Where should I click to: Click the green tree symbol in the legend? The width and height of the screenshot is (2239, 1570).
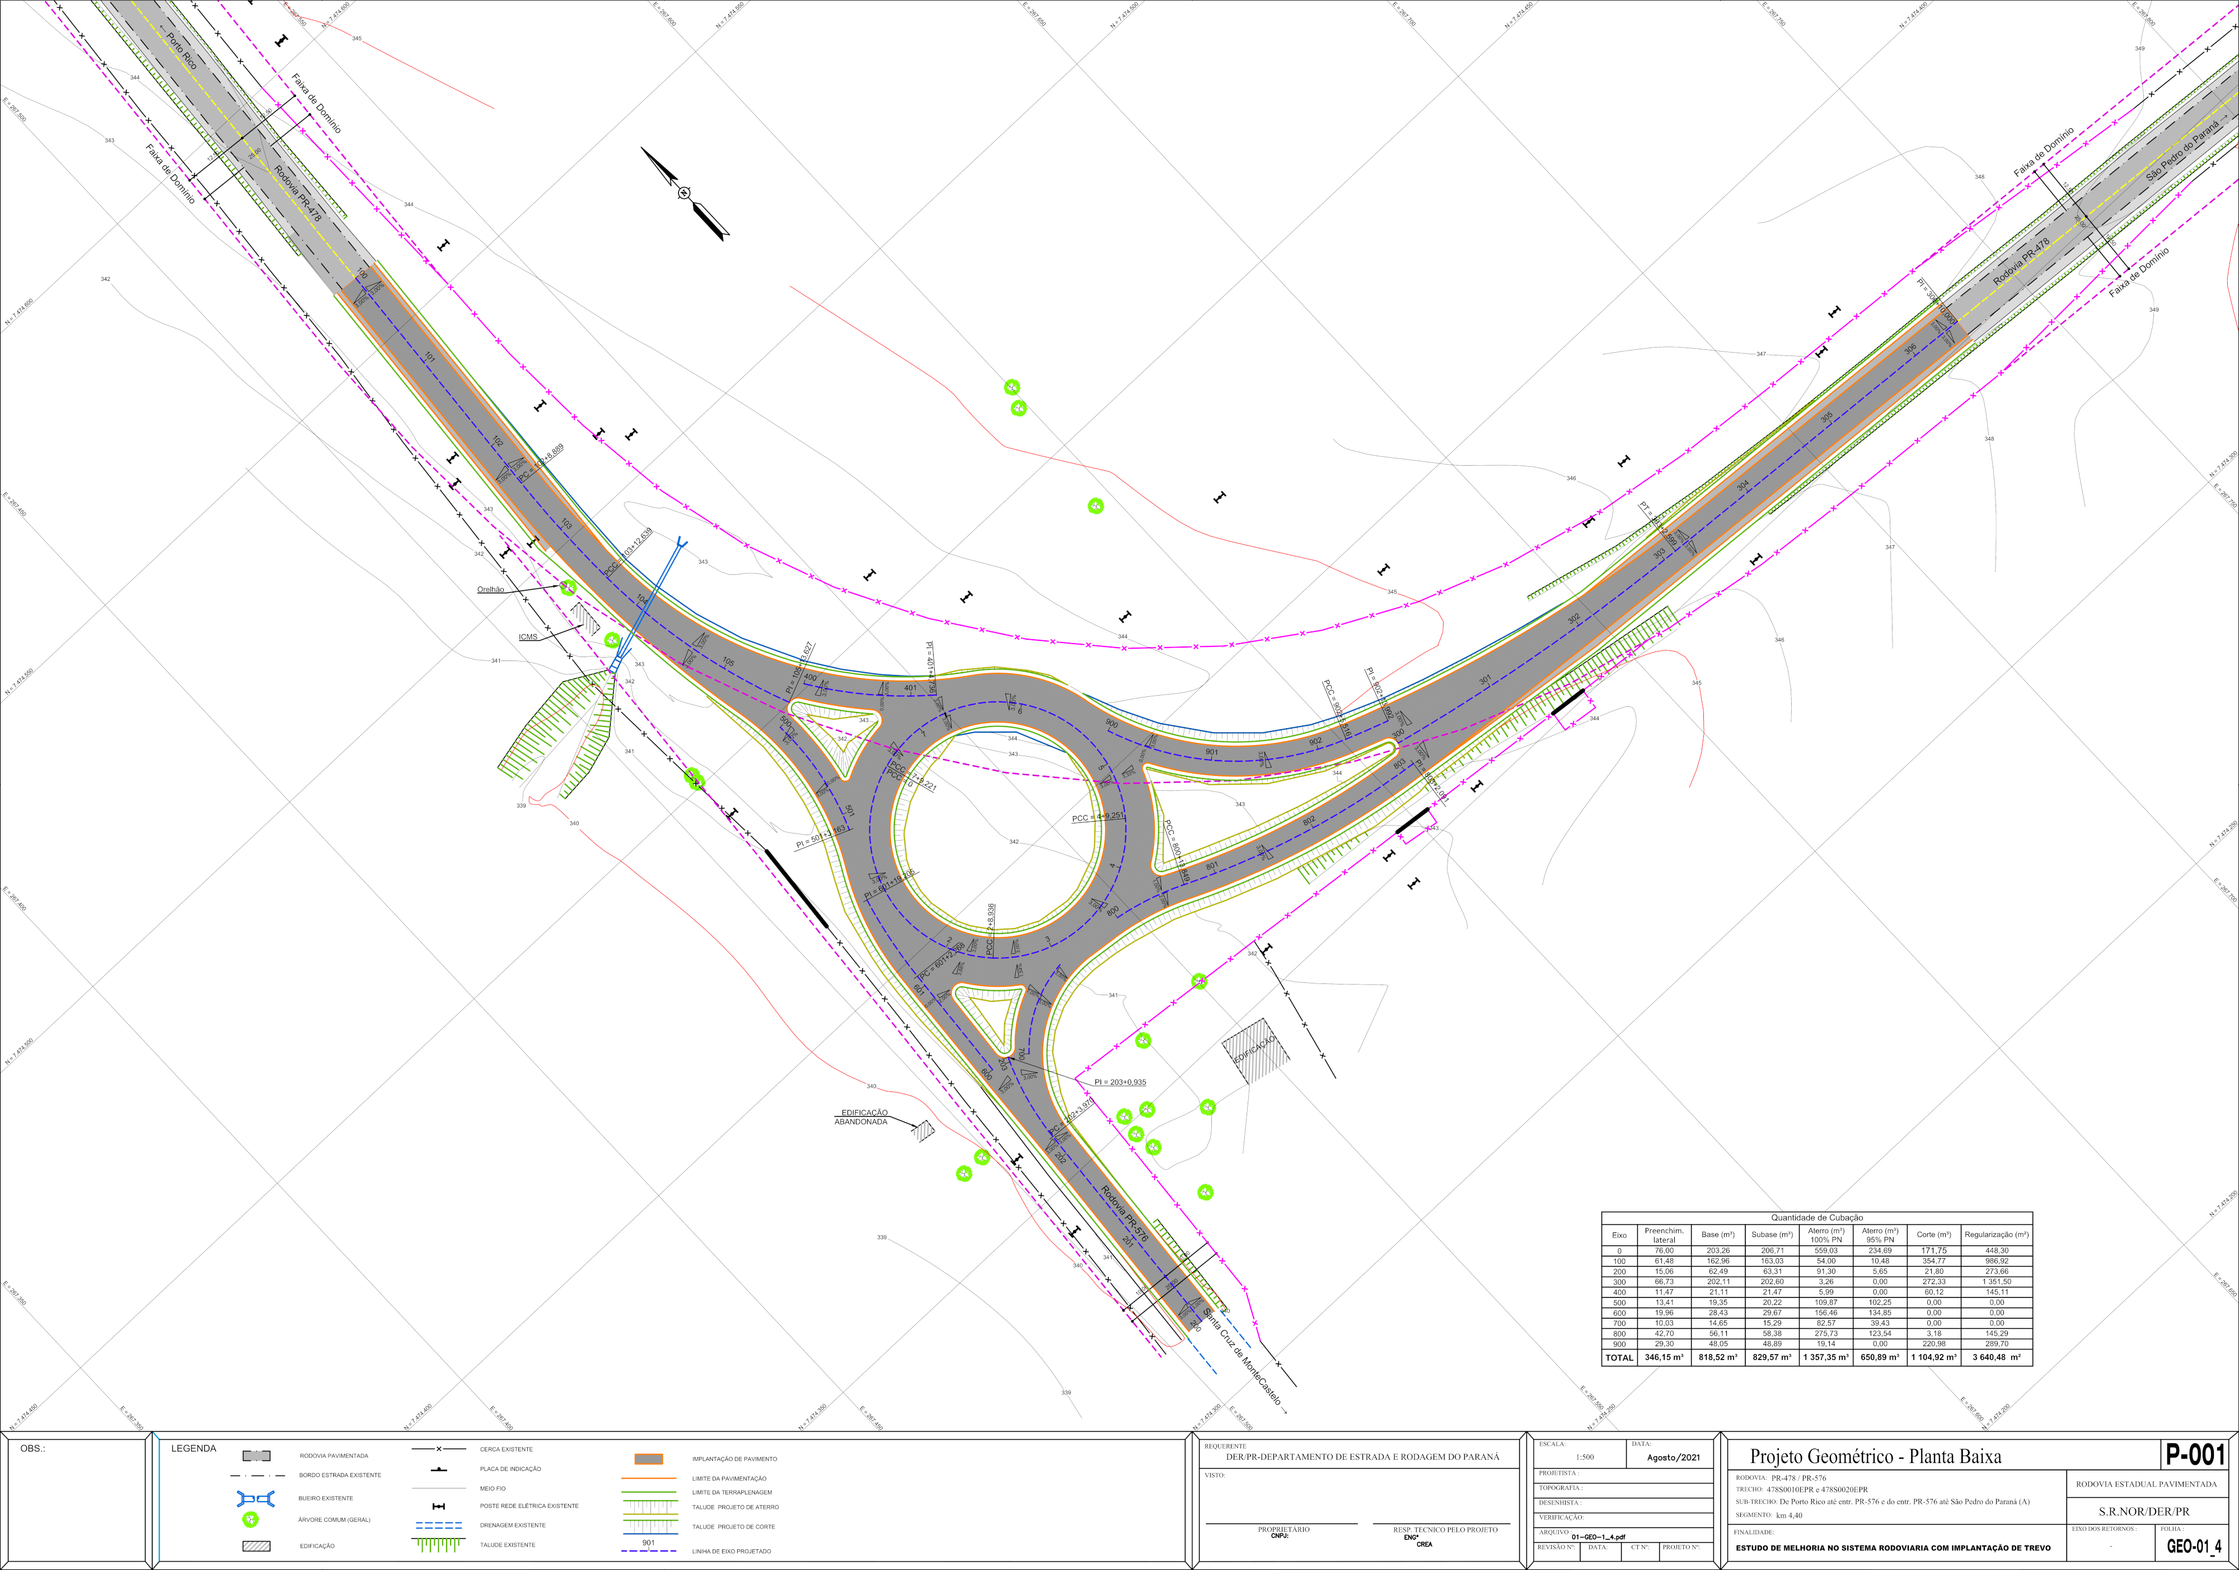pyautogui.click(x=251, y=1519)
